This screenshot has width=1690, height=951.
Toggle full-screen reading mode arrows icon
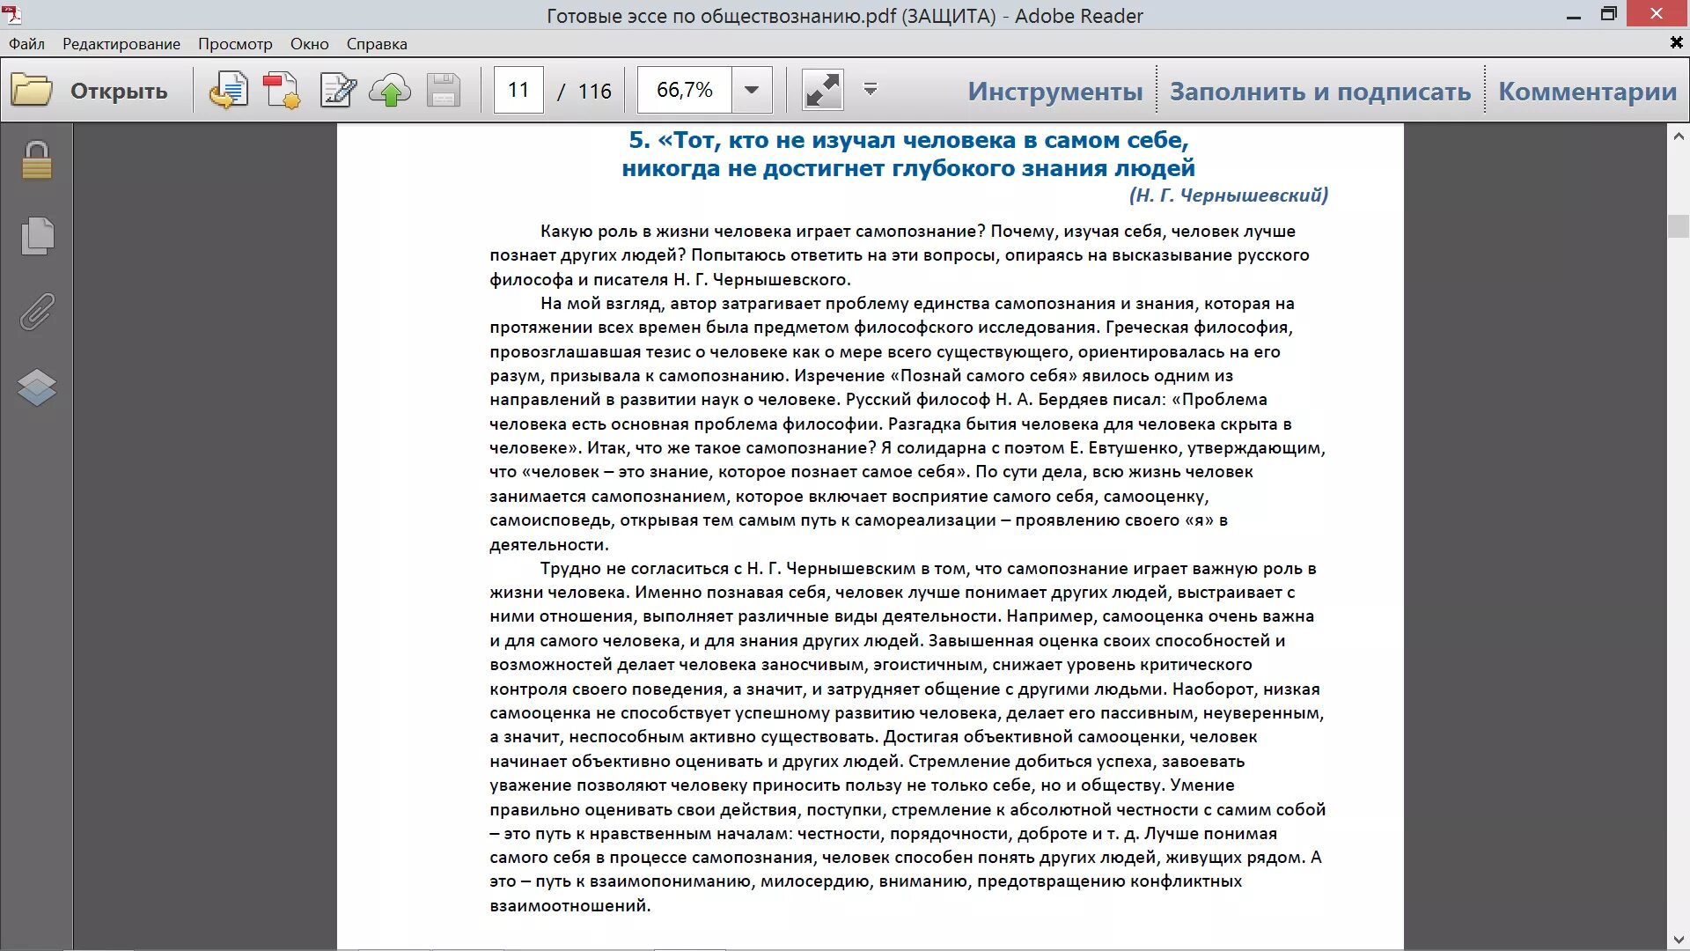click(x=822, y=91)
